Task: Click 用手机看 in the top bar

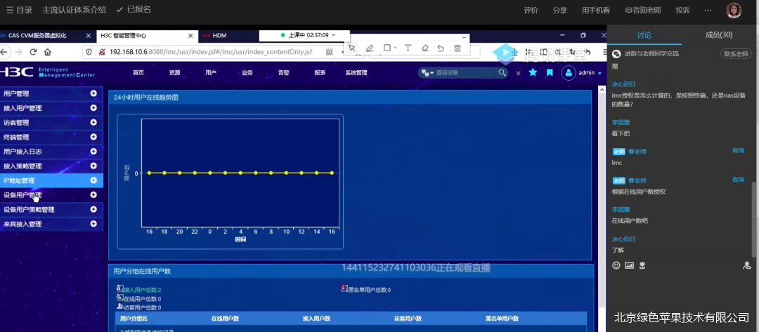Action: [596, 10]
